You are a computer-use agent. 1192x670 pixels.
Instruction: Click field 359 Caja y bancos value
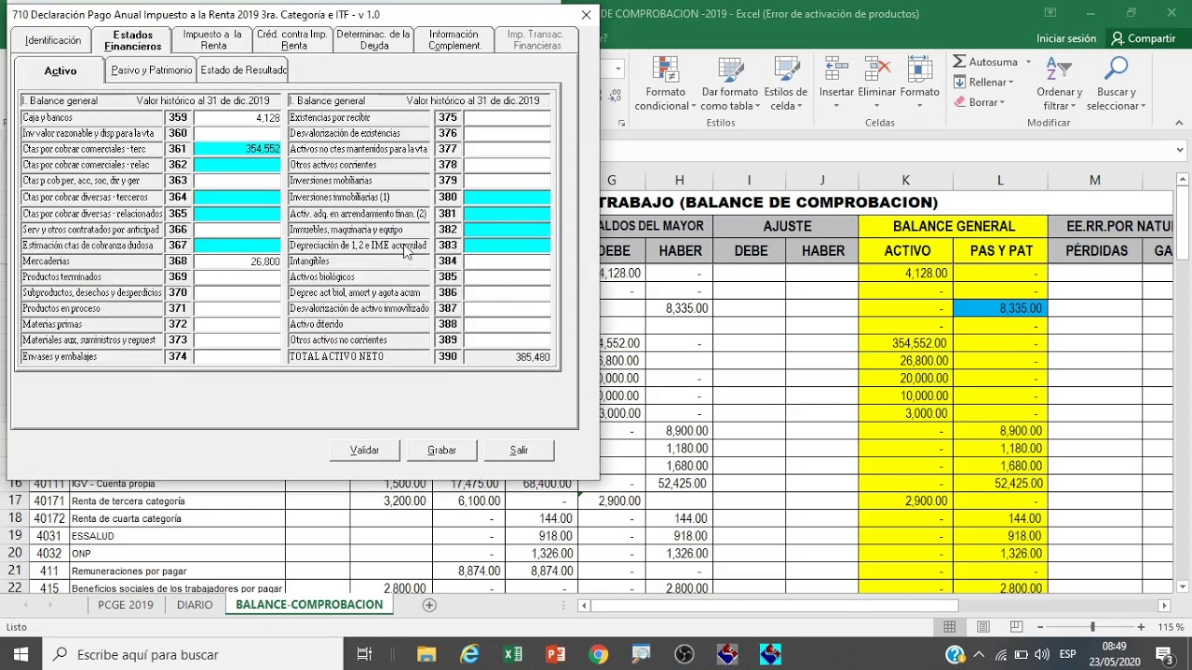[x=237, y=118]
